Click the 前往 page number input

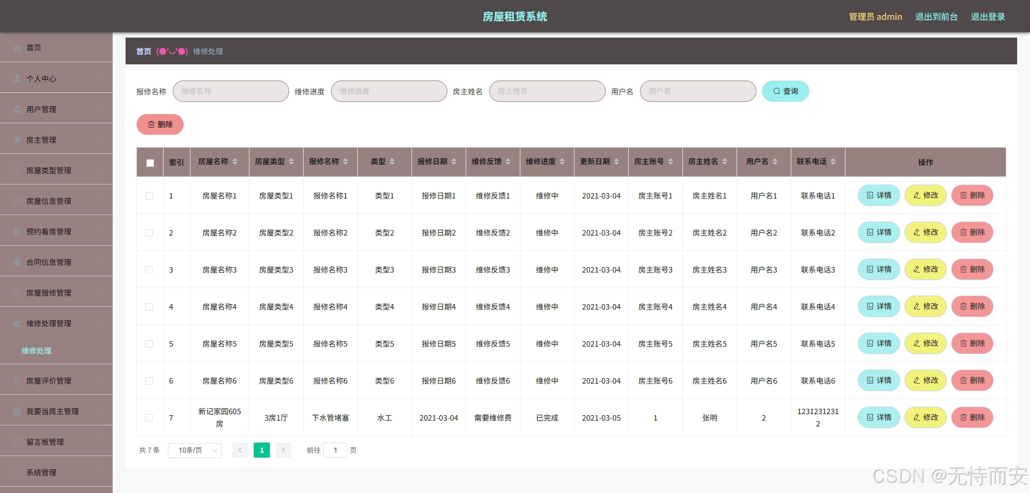click(x=335, y=450)
